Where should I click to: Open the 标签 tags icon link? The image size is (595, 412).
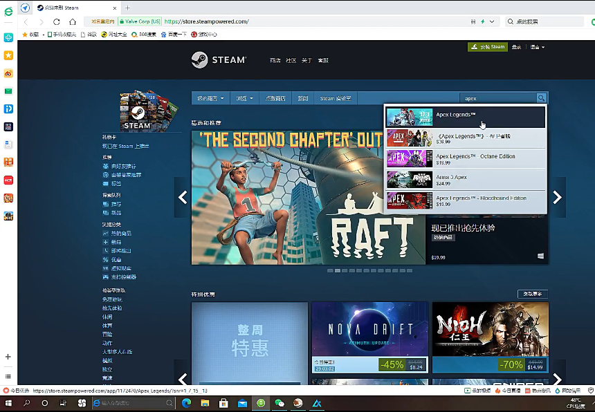106,183
